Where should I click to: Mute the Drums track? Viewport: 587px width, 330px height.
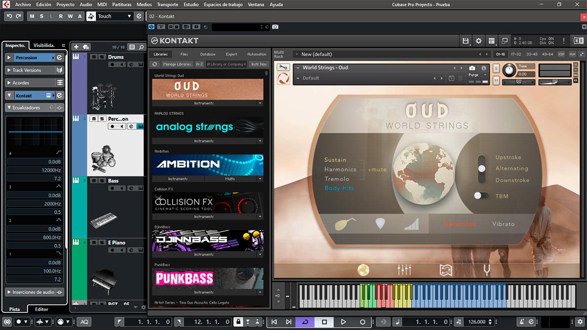point(94,57)
